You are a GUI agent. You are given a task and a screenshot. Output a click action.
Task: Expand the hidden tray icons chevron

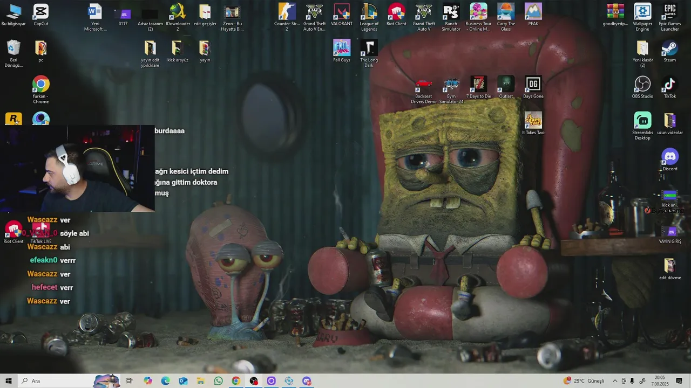tap(614, 381)
